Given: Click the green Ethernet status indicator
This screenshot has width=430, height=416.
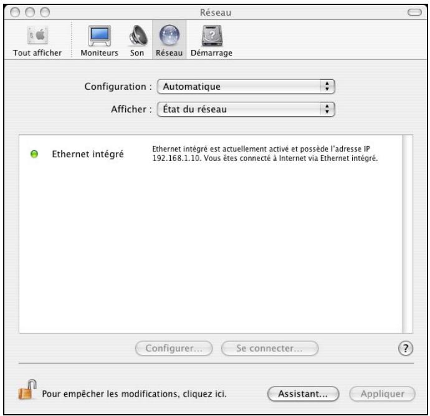Looking at the screenshot, I should point(34,154).
